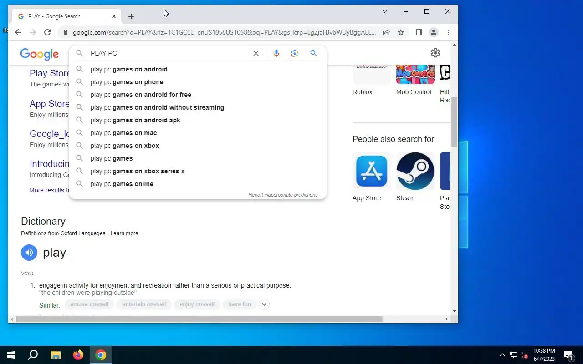This screenshot has height=364, width=583.
Task: Open the App Store icon under People also search
Action: pos(371,171)
